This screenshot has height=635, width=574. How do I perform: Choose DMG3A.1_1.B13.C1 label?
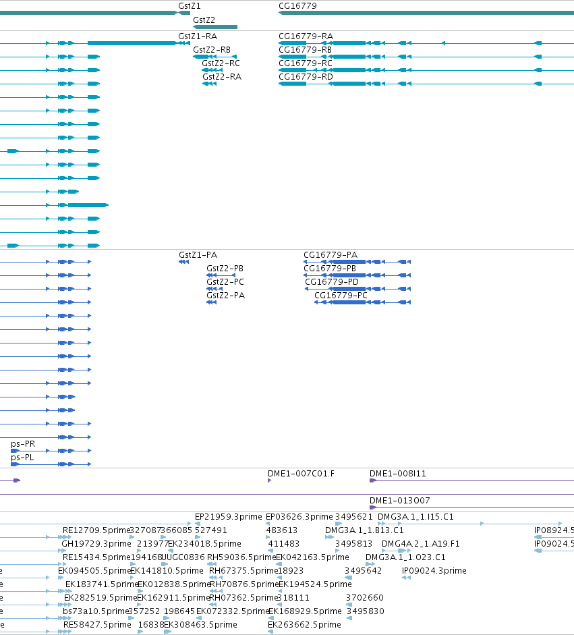[x=365, y=530]
